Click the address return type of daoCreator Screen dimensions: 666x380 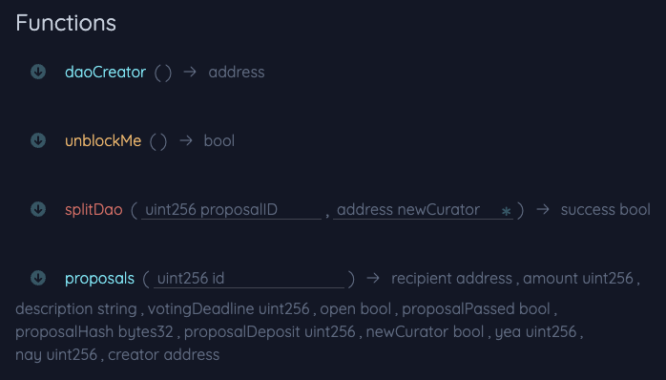[x=237, y=72]
